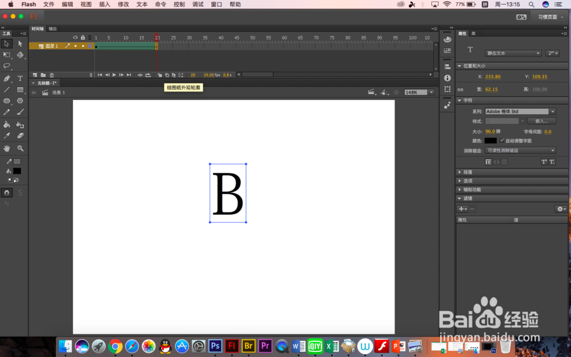Viewport: 571px width, 357px height.
Task: Add filter with plus button
Action: 463,209
